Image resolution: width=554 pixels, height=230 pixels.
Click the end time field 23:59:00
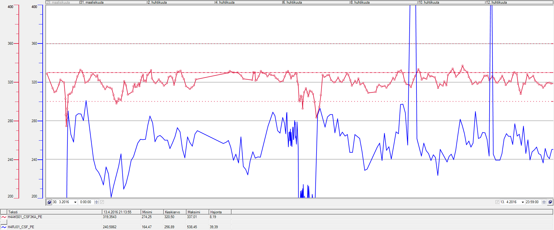tap(533, 202)
